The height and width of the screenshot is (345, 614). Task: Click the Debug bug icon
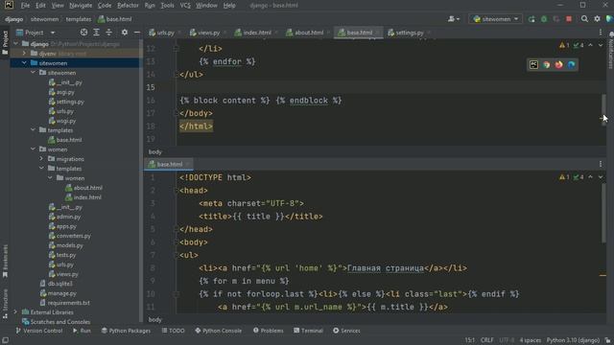coord(544,19)
